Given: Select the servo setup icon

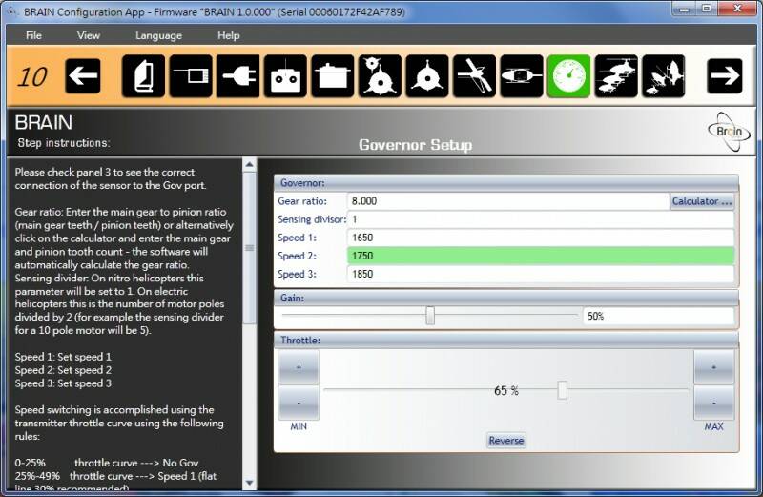Looking at the screenshot, I should [333, 76].
